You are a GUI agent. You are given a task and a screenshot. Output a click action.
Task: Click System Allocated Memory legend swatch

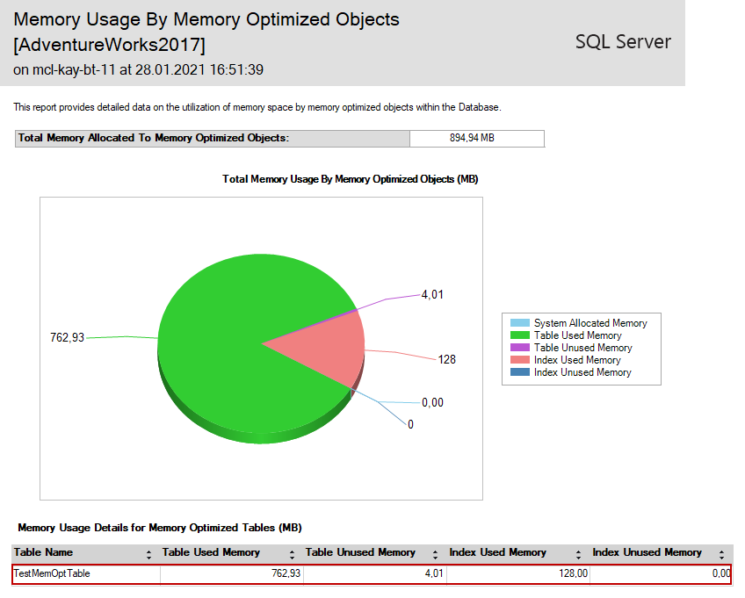[520, 323]
